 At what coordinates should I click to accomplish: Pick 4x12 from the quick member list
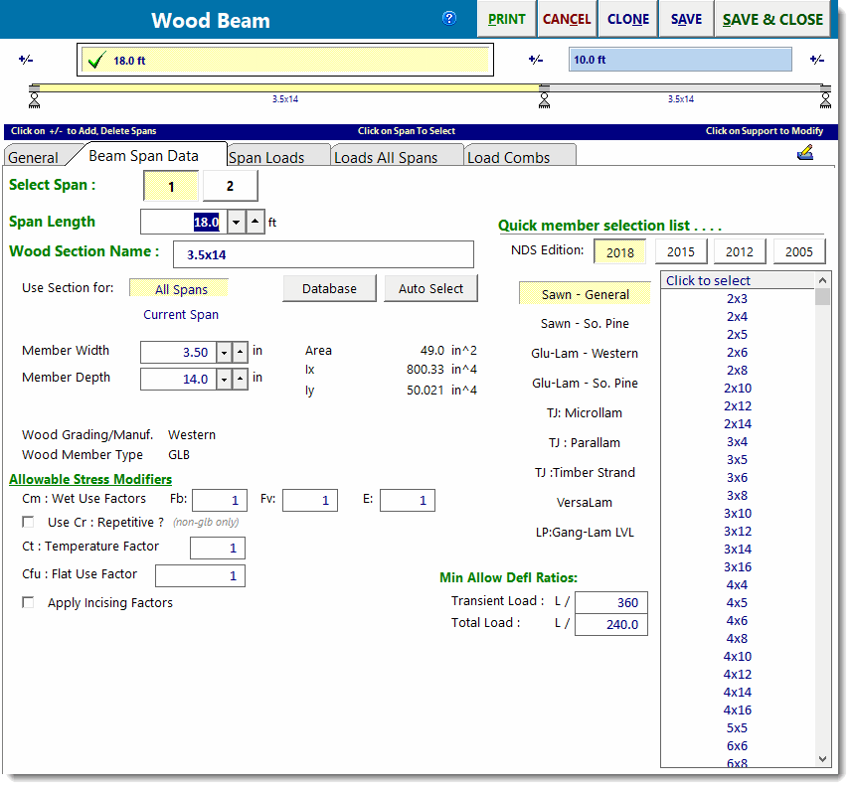[737, 674]
